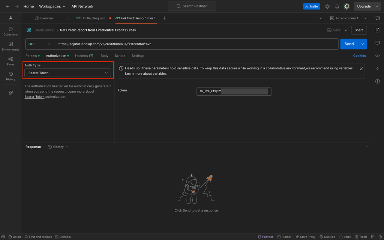Open the code snippet pane
Screen dimensions: 384x240
coord(377,56)
